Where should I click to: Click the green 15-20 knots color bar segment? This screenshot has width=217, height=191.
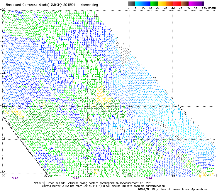[154, 4]
